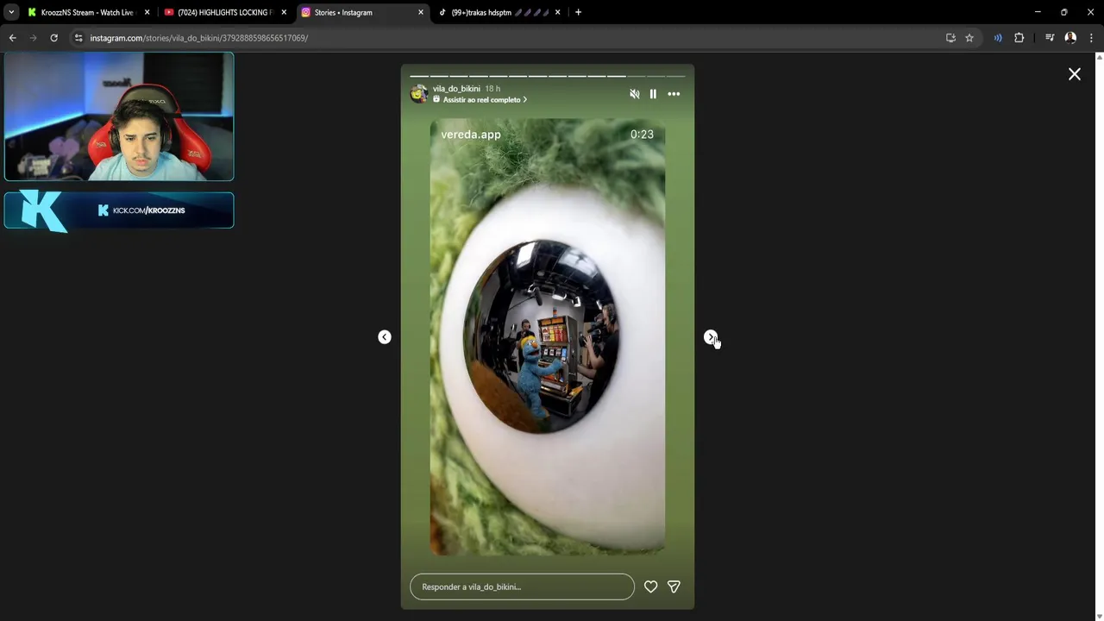Open the media controls icon

(x=1050, y=38)
